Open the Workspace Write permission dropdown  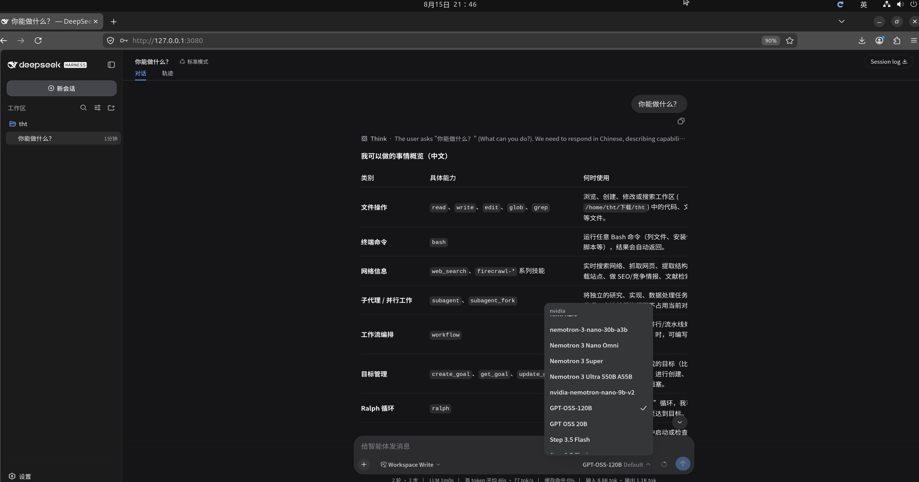point(410,465)
